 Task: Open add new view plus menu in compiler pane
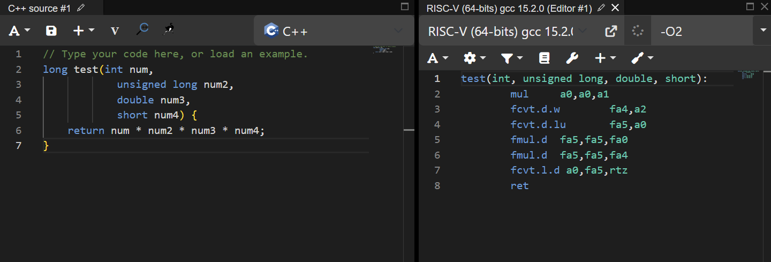pyautogui.click(x=606, y=58)
